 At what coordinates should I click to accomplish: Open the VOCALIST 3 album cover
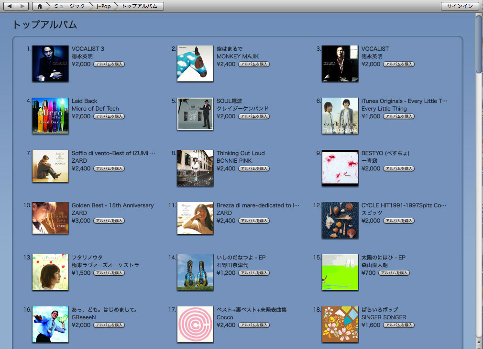point(50,64)
